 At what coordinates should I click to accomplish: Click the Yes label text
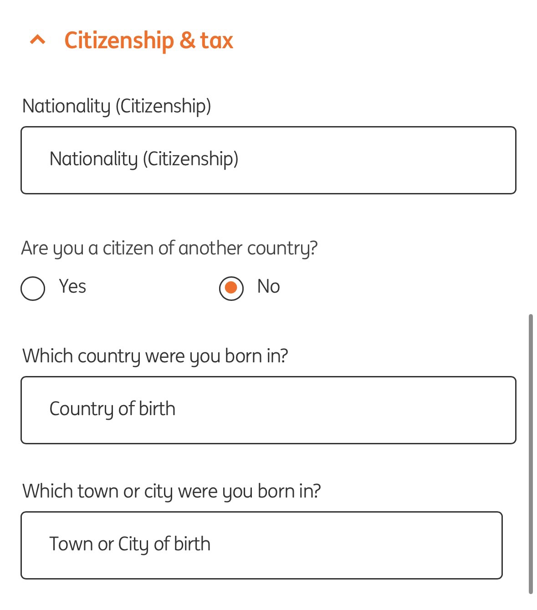72,286
